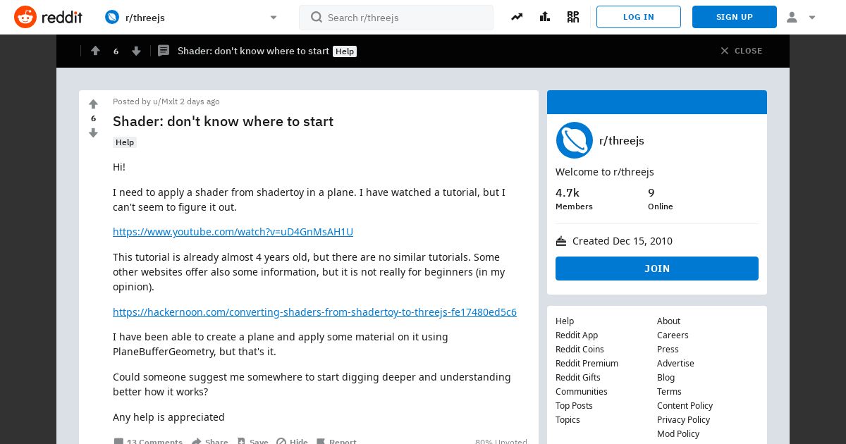846x444 pixels.
Task: Open the YouTube tutorial link
Action: (x=233, y=232)
